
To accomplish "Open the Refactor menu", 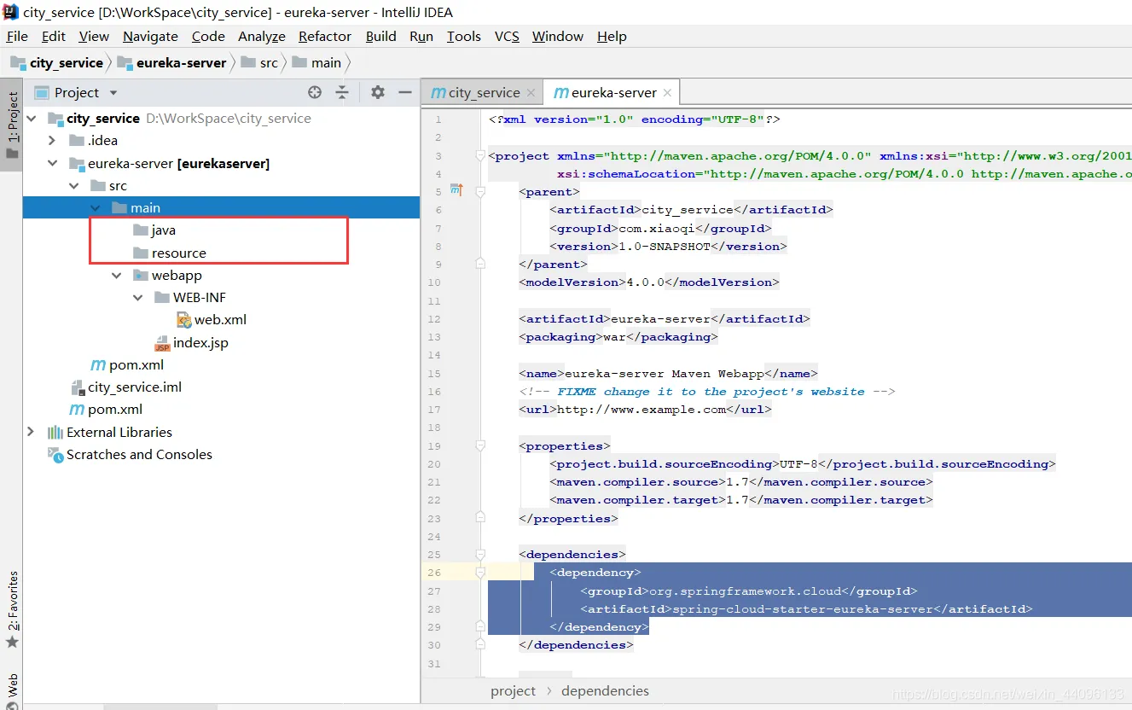I will pyautogui.click(x=325, y=36).
